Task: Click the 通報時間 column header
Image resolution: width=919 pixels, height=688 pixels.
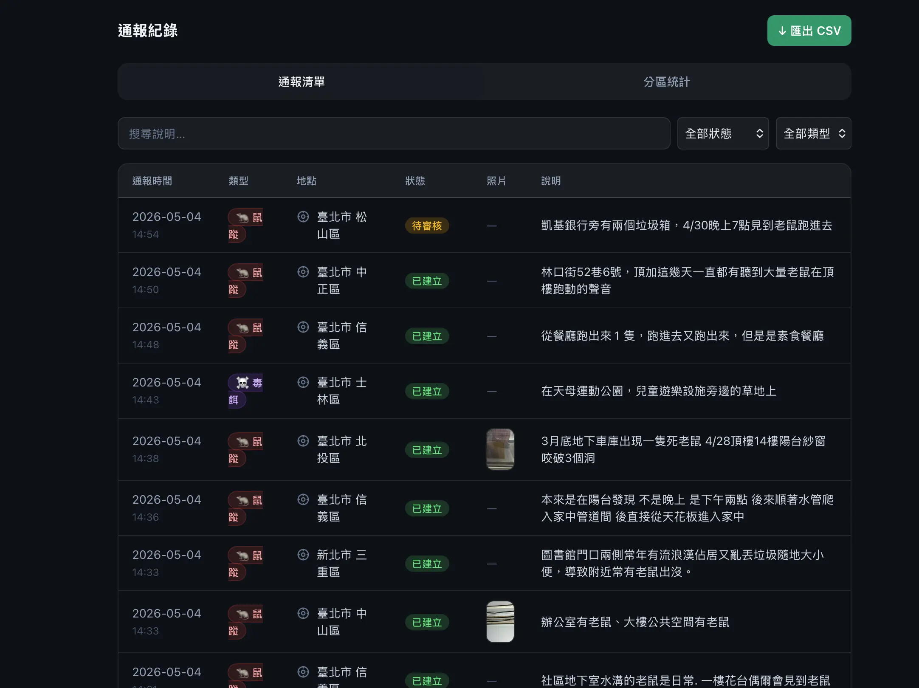Action: click(x=152, y=181)
